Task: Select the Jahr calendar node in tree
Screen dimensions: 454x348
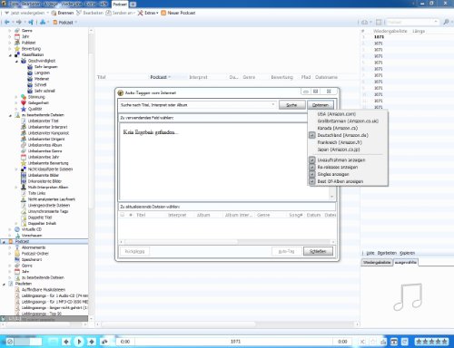Action: (x=17, y=36)
